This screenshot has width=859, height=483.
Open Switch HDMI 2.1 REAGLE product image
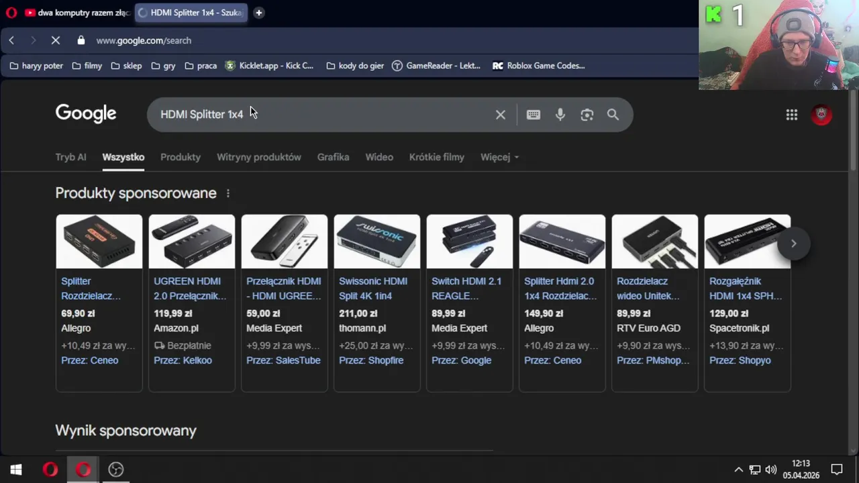tap(470, 241)
